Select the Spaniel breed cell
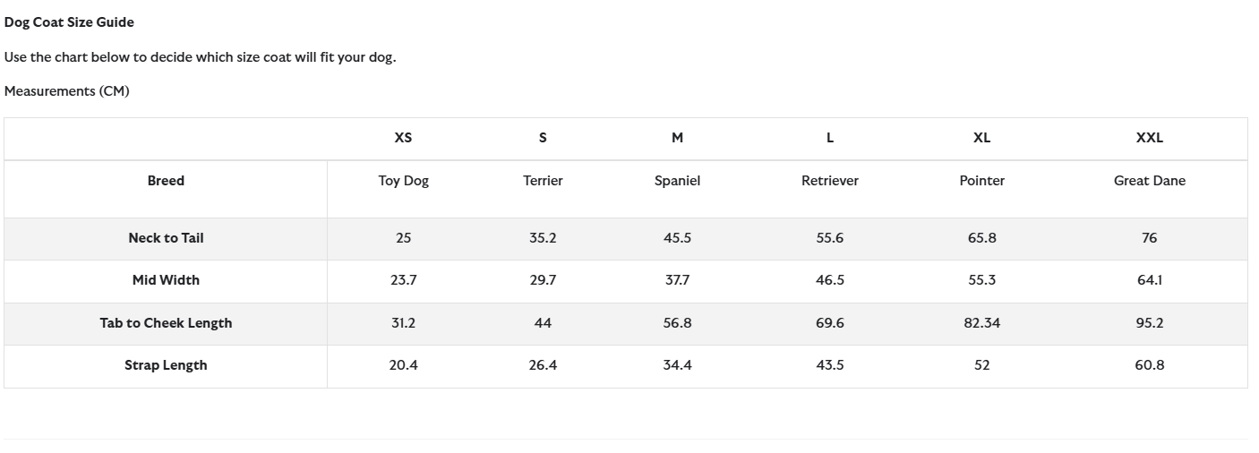This screenshot has width=1259, height=453. pos(677,181)
